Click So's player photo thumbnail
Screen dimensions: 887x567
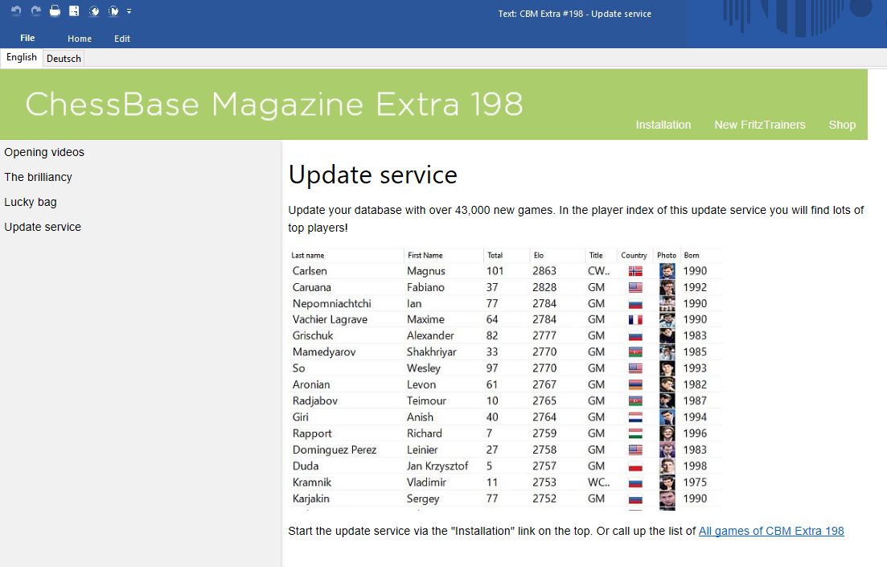(x=667, y=368)
